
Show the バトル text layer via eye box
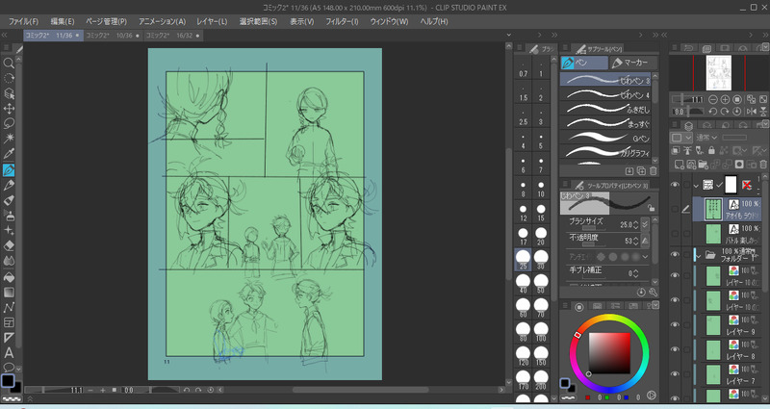[x=675, y=234]
